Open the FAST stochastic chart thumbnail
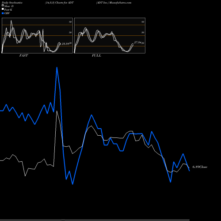 point(37,35)
